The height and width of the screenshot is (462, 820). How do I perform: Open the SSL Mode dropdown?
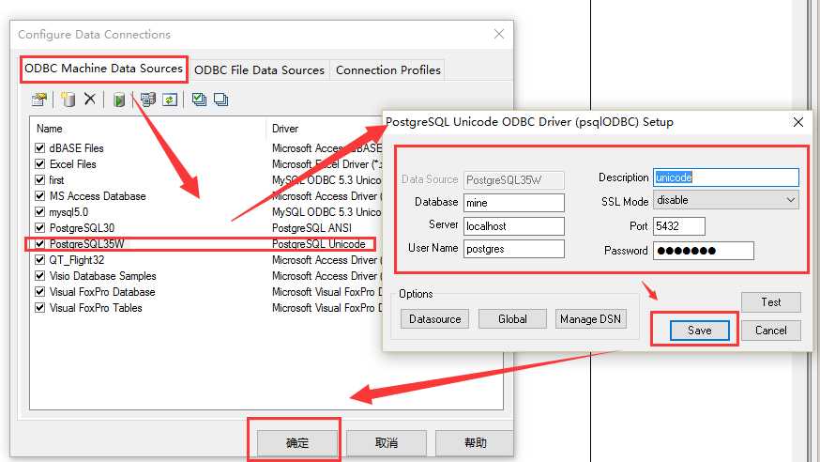coord(726,200)
